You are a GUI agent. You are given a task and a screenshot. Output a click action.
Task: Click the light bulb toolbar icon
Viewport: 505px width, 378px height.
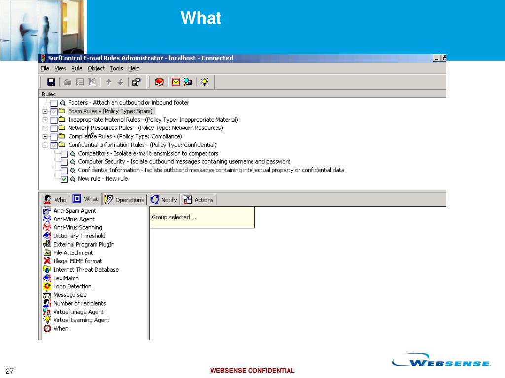pos(204,82)
